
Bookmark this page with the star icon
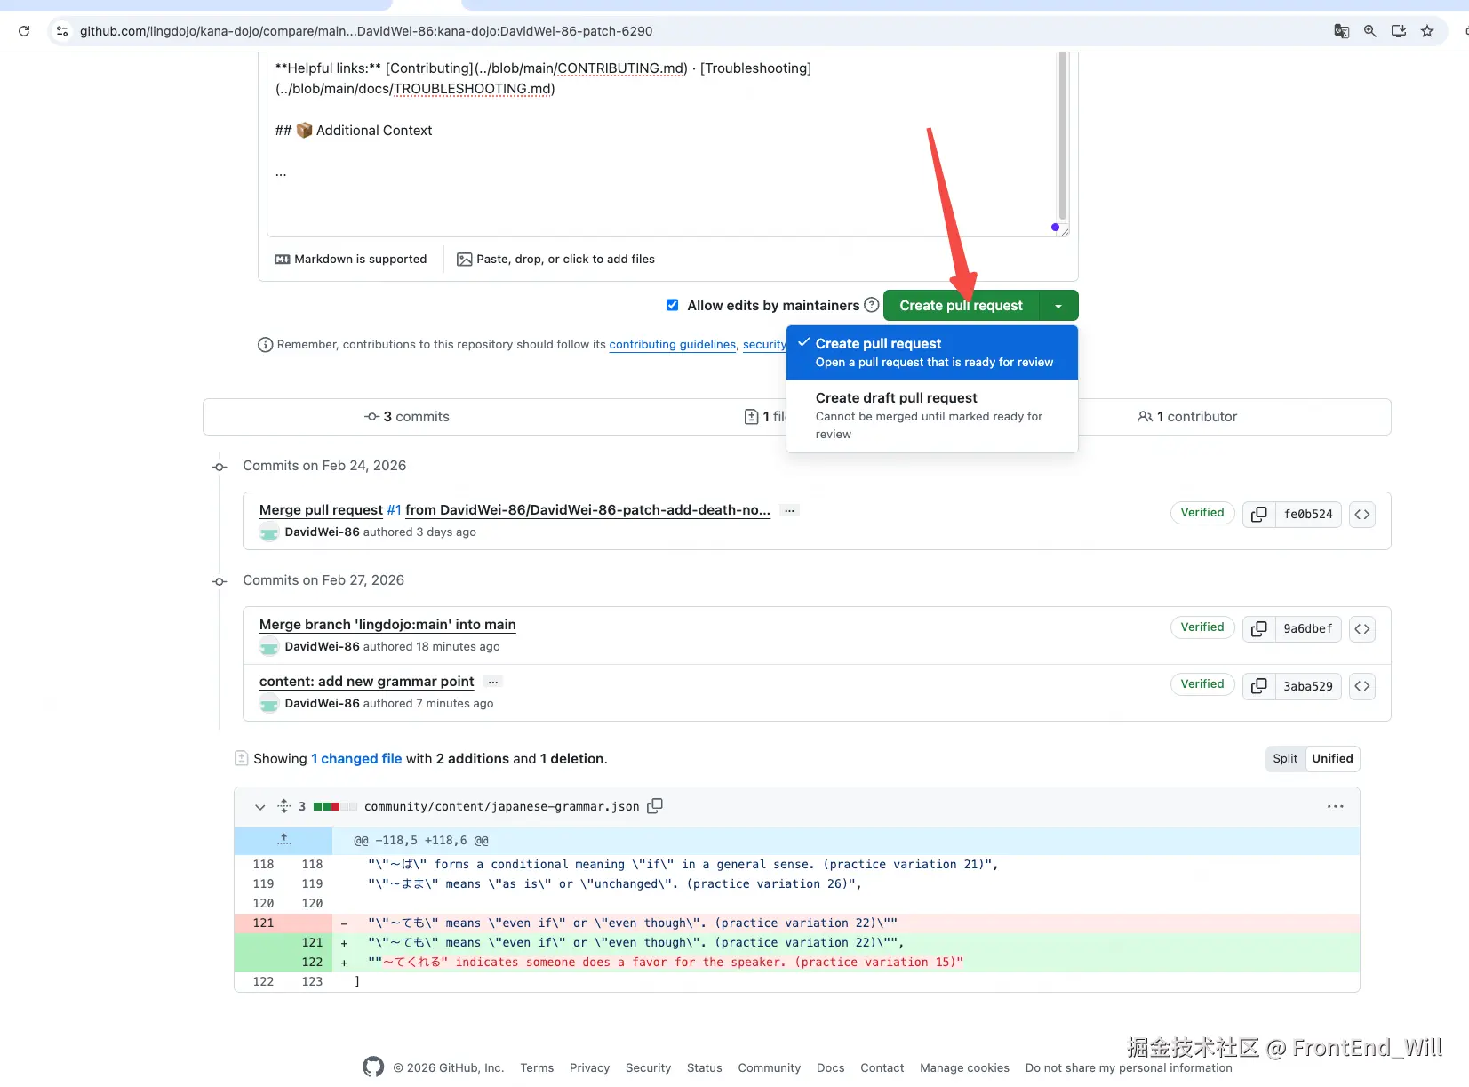(x=1427, y=31)
